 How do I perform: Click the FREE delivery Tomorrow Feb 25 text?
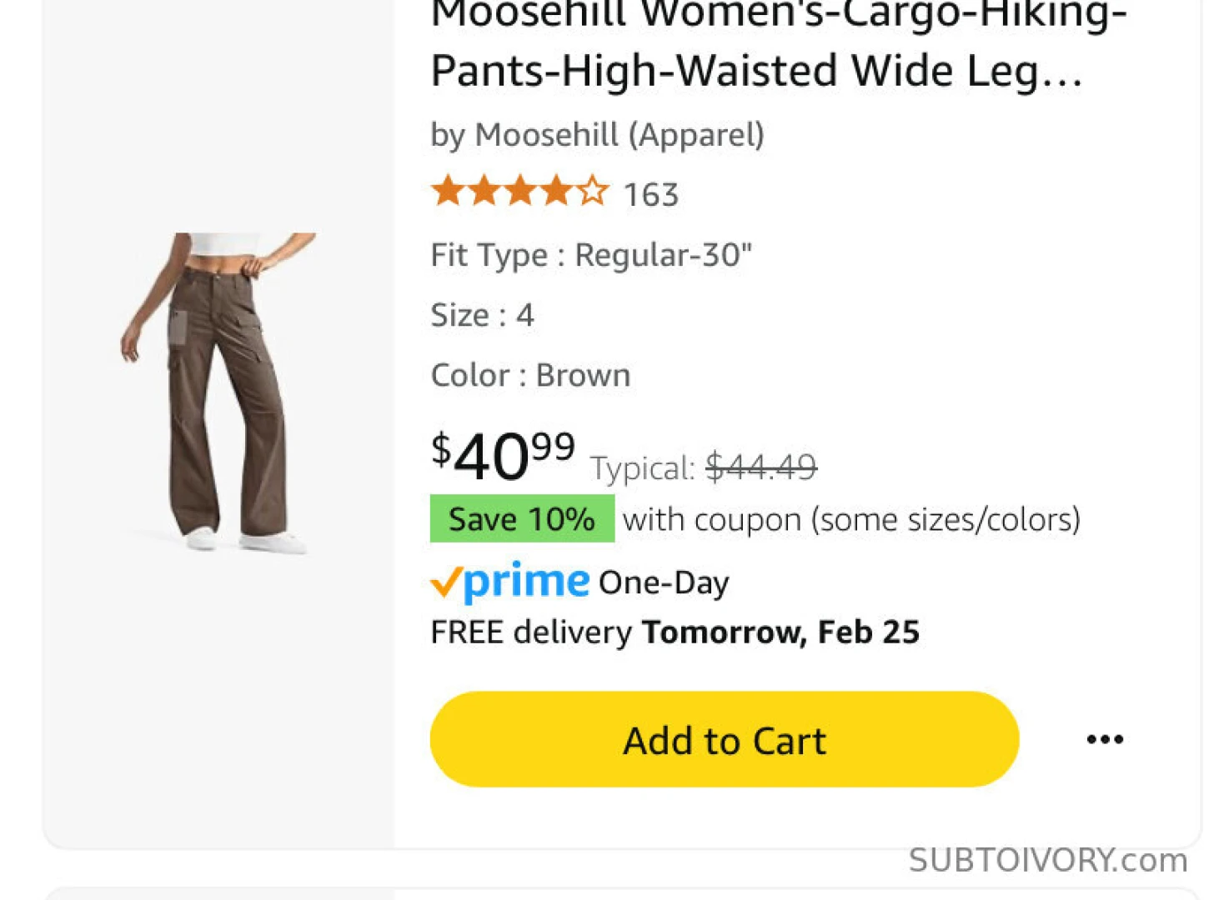pyautogui.click(x=674, y=632)
